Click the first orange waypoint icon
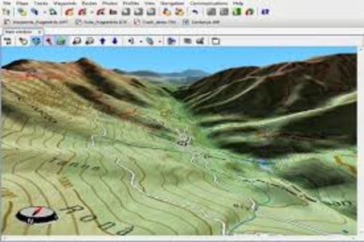This screenshot has height=242, width=364. point(166,11)
